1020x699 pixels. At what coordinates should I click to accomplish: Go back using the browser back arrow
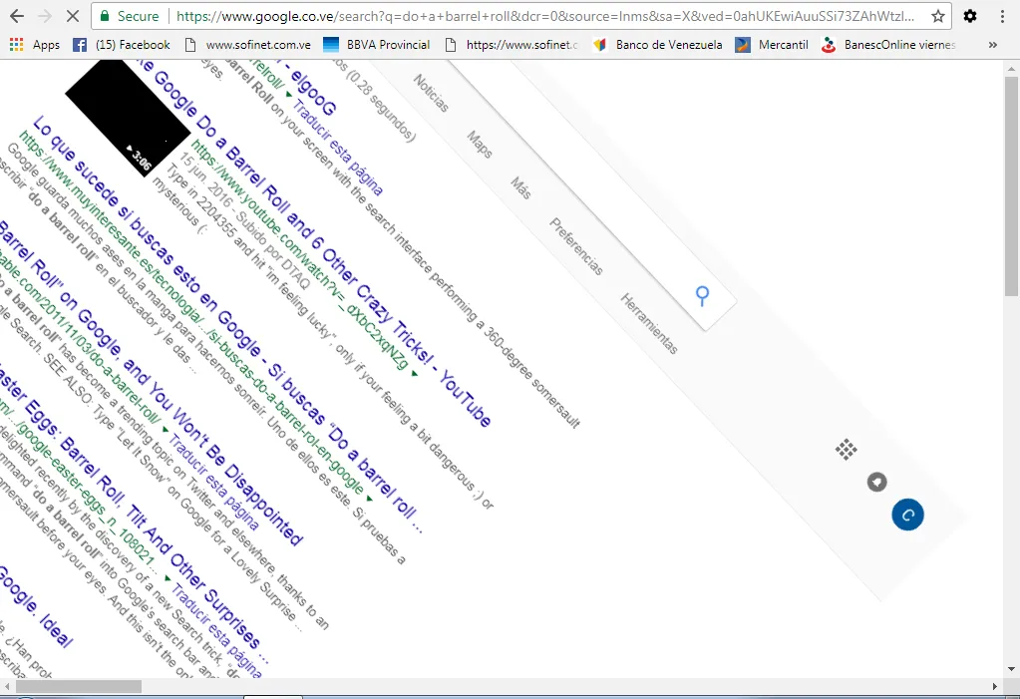tap(17, 16)
